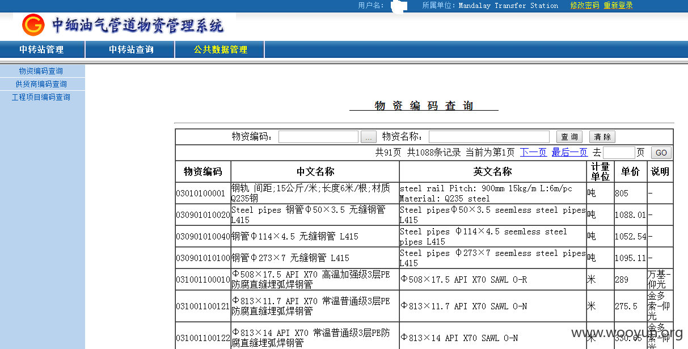Image resolution: width=688 pixels, height=349 pixels.
Task: Click the 说明 column header
Action: [660, 171]
